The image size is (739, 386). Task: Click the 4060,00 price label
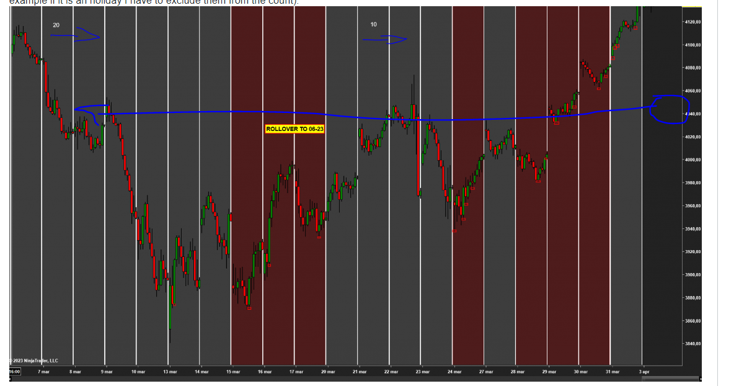coord(693,91)
